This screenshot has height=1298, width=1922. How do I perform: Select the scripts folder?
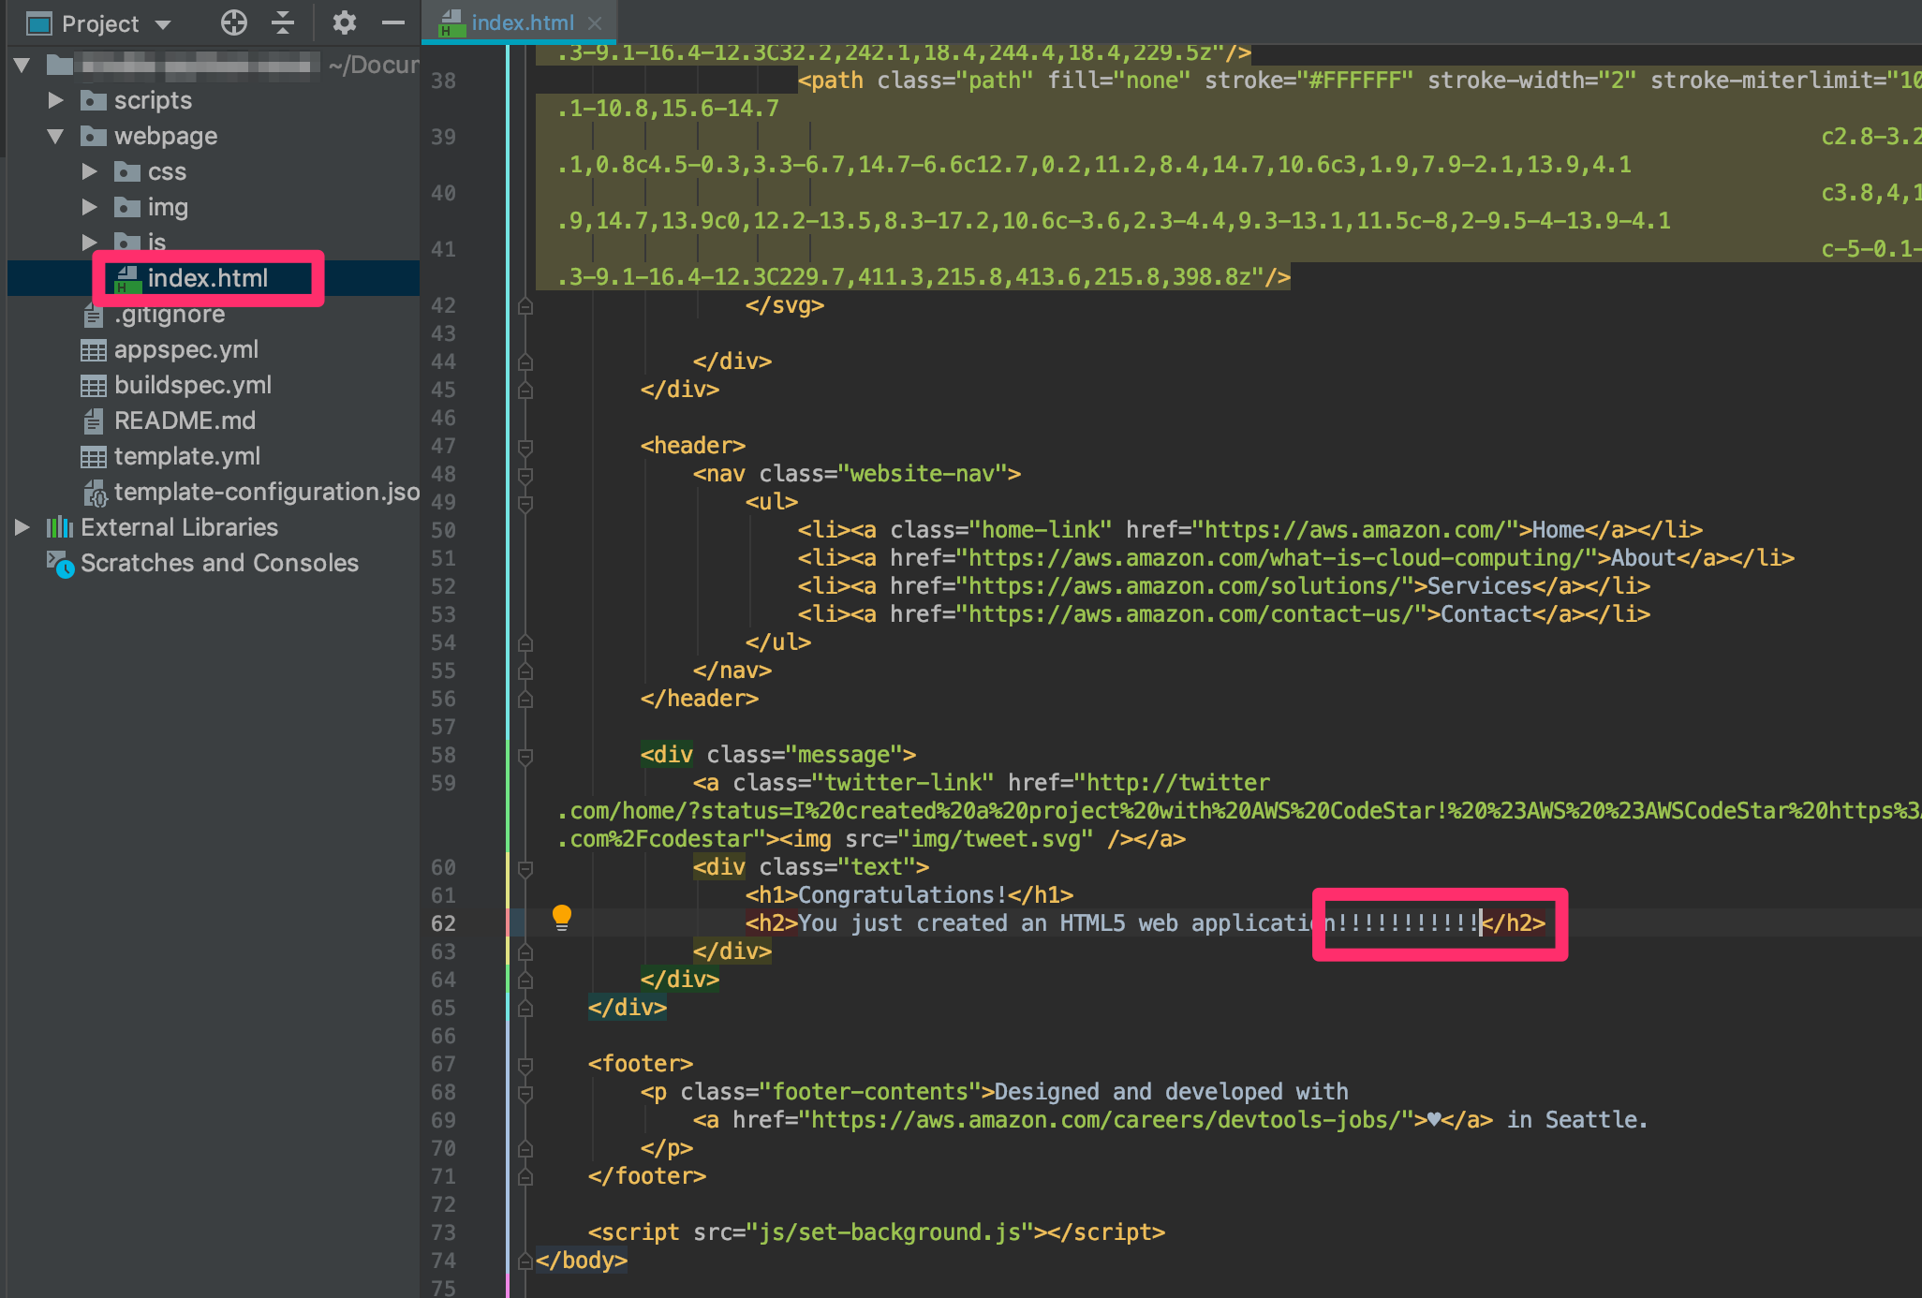[x=153, y=100]
